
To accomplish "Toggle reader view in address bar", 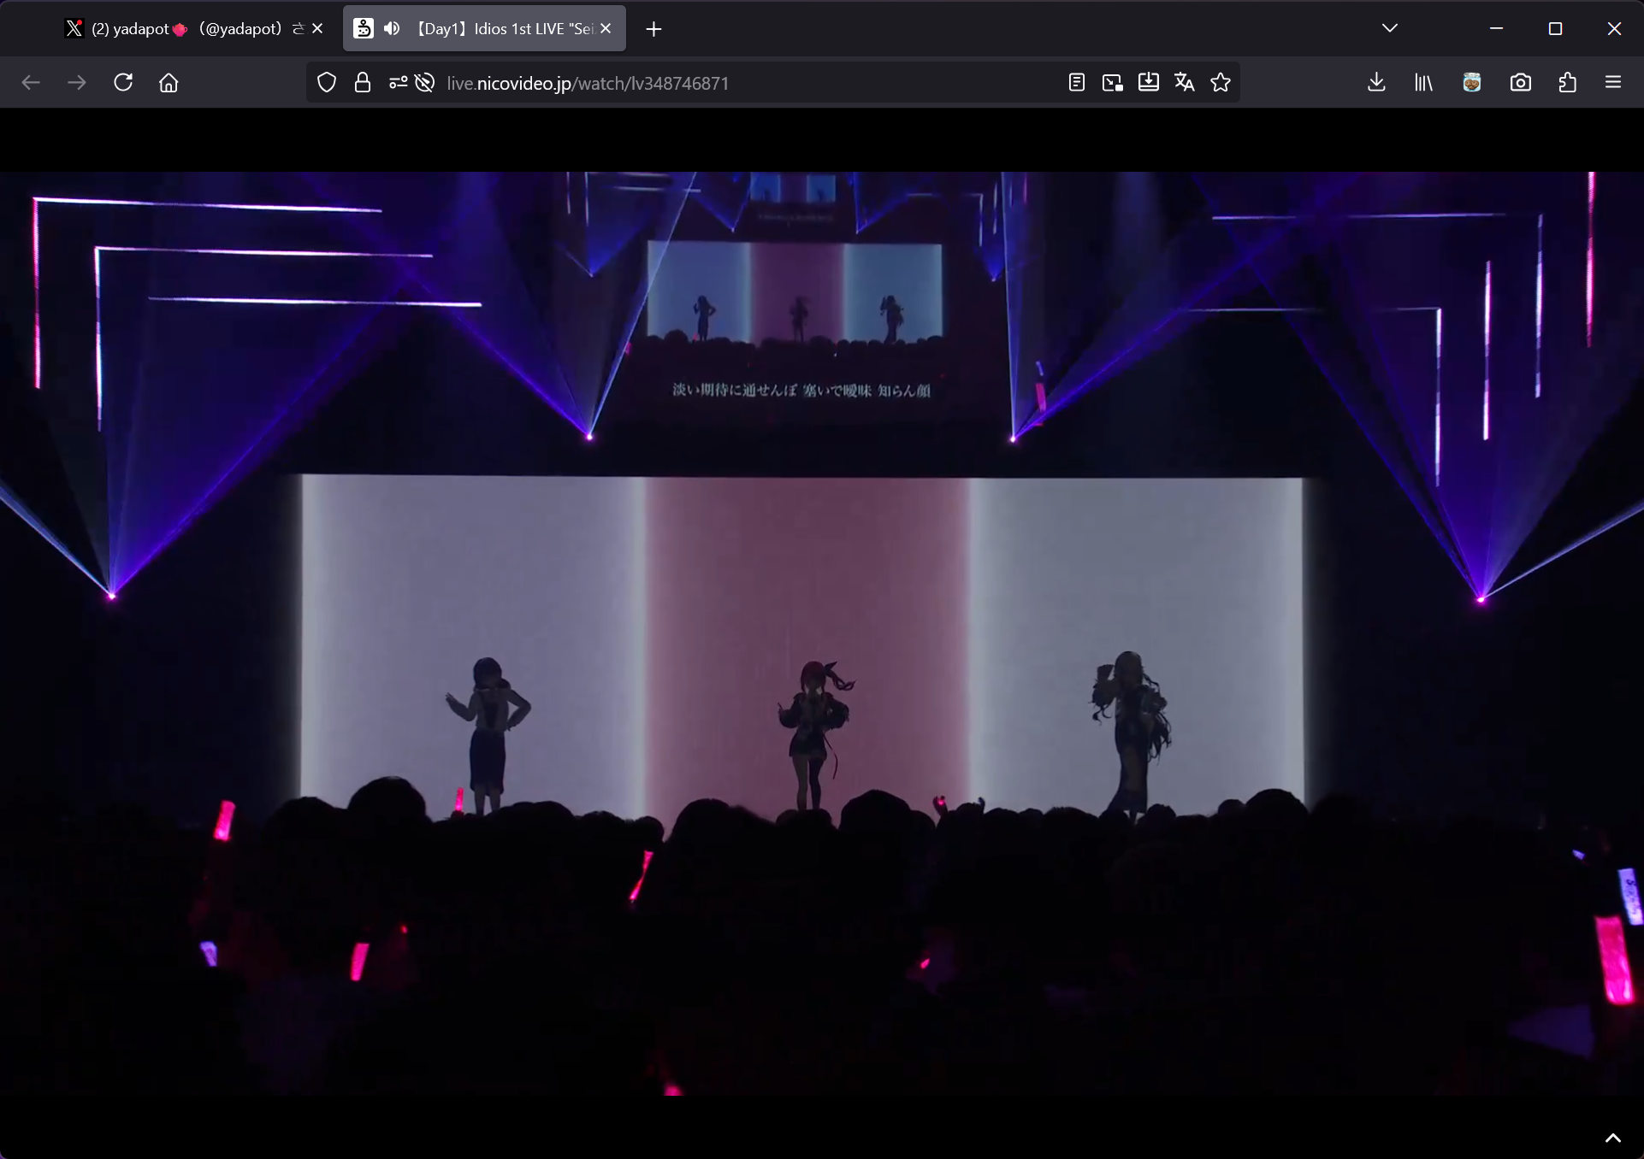I will click(x=1077, y=83).
